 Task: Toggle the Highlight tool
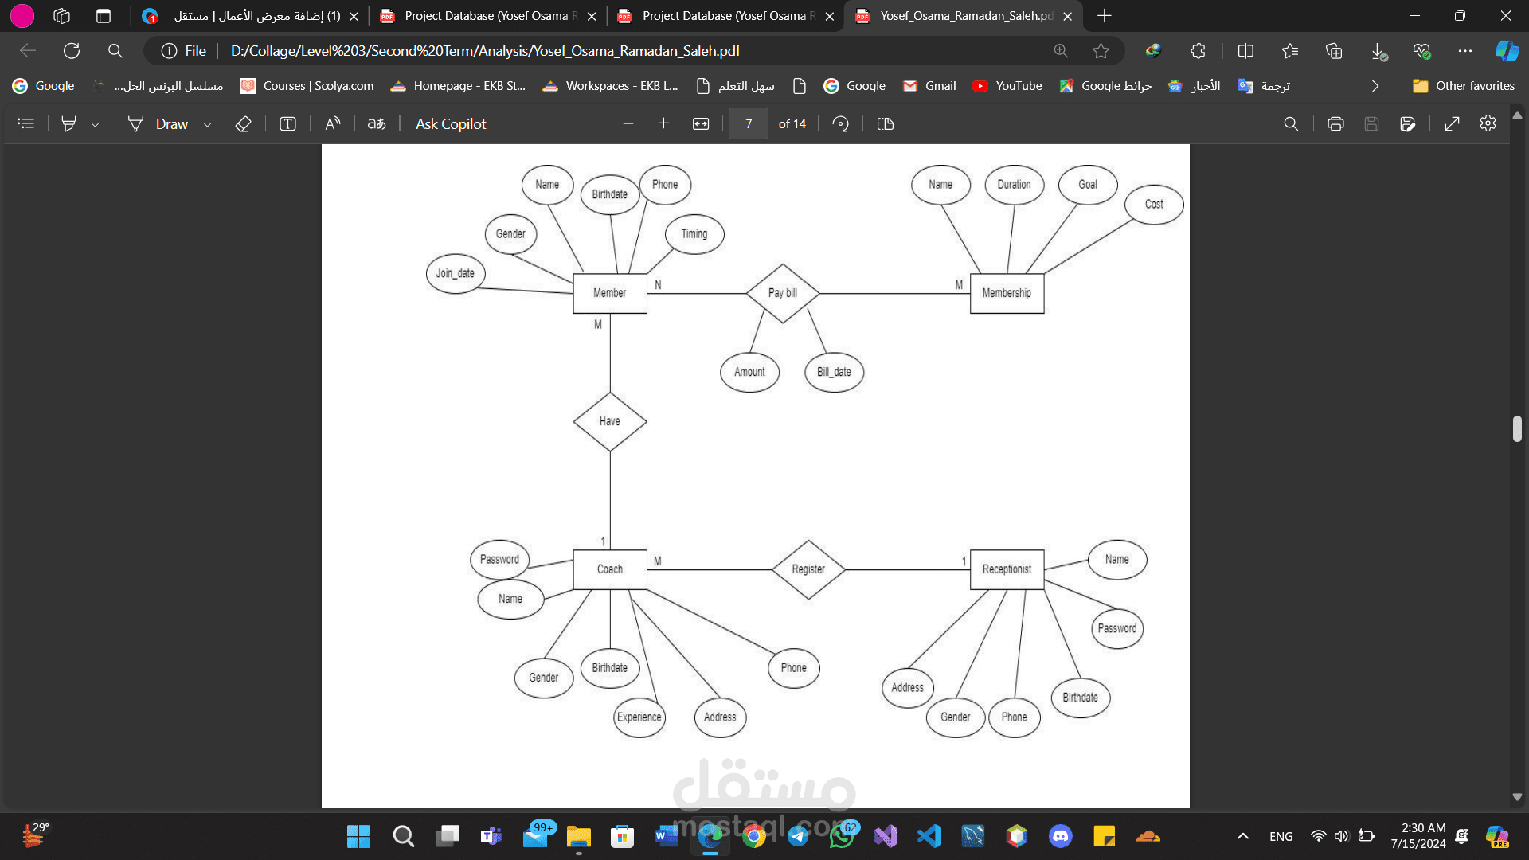[x=69, y=123]
